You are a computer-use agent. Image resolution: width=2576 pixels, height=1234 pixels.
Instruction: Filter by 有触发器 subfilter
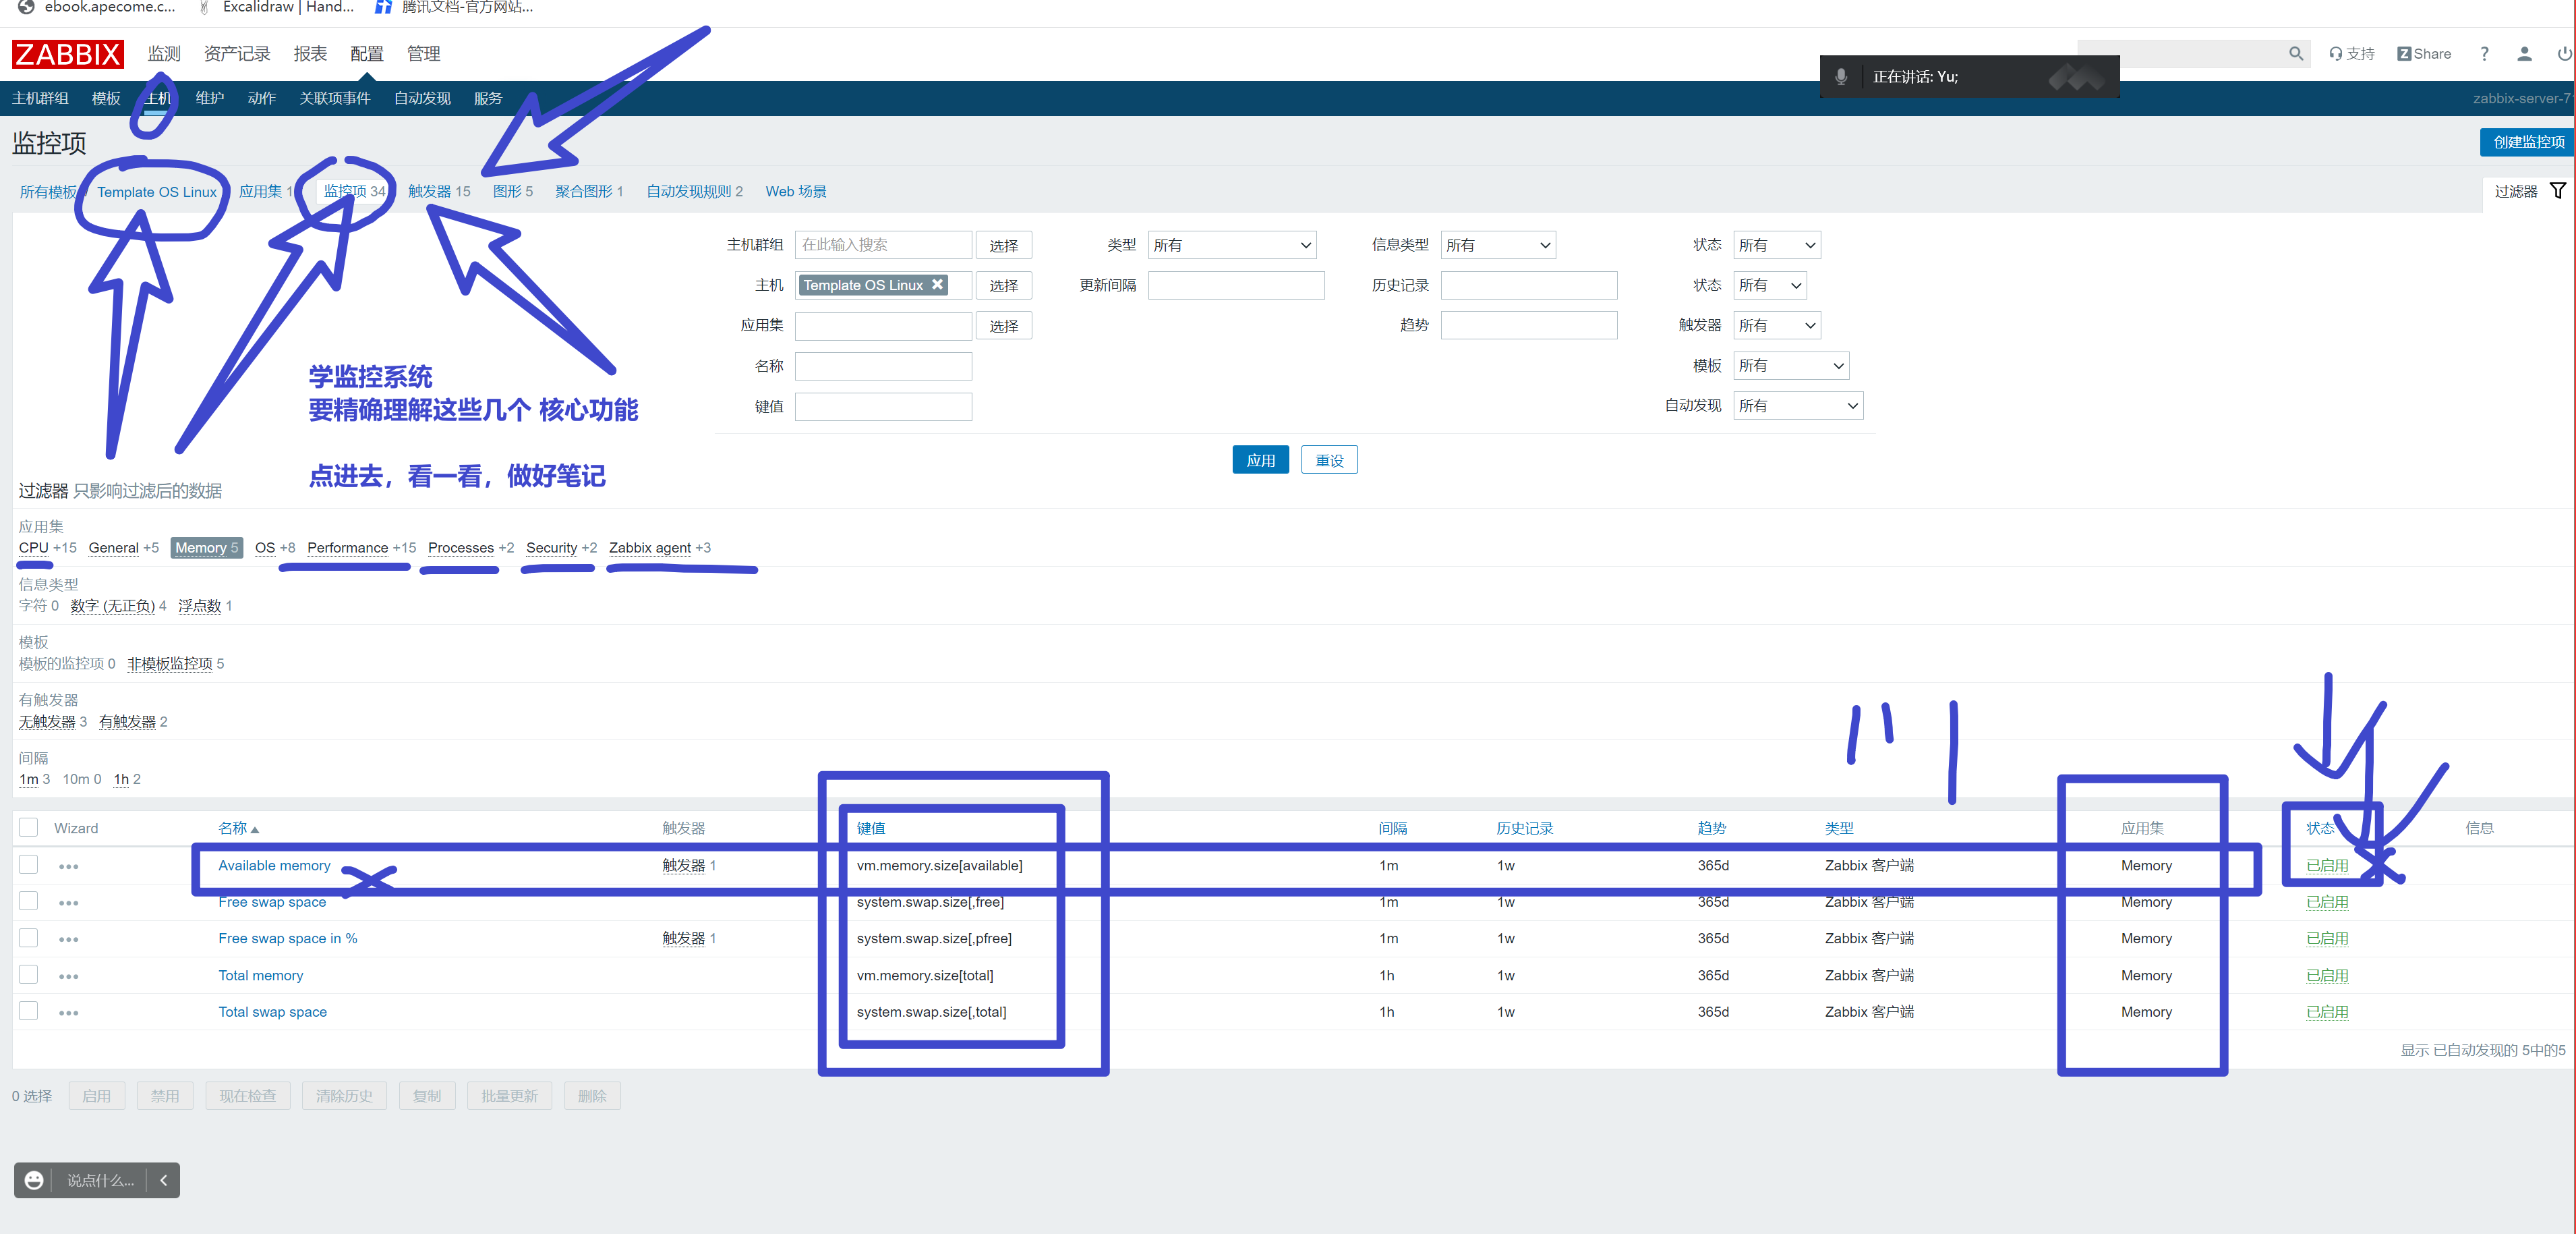(x=127, y=722)
